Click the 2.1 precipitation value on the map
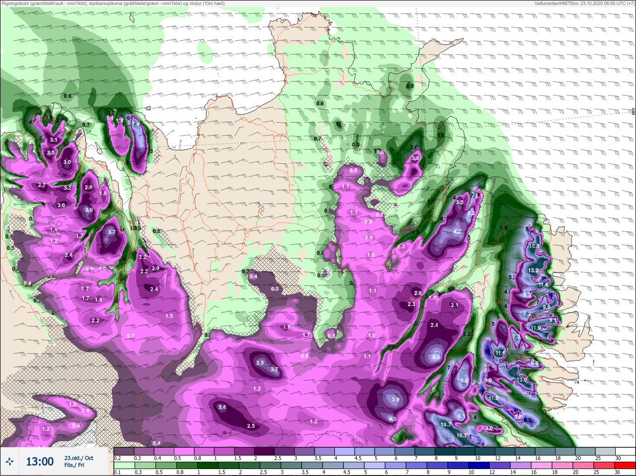Image resolution: width=636 pixels, height=476 pixels. point(454,305)
